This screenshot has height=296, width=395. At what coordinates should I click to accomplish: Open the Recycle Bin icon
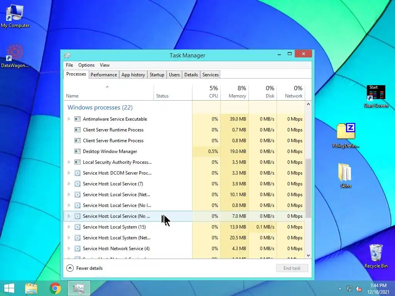coord(376,256)
